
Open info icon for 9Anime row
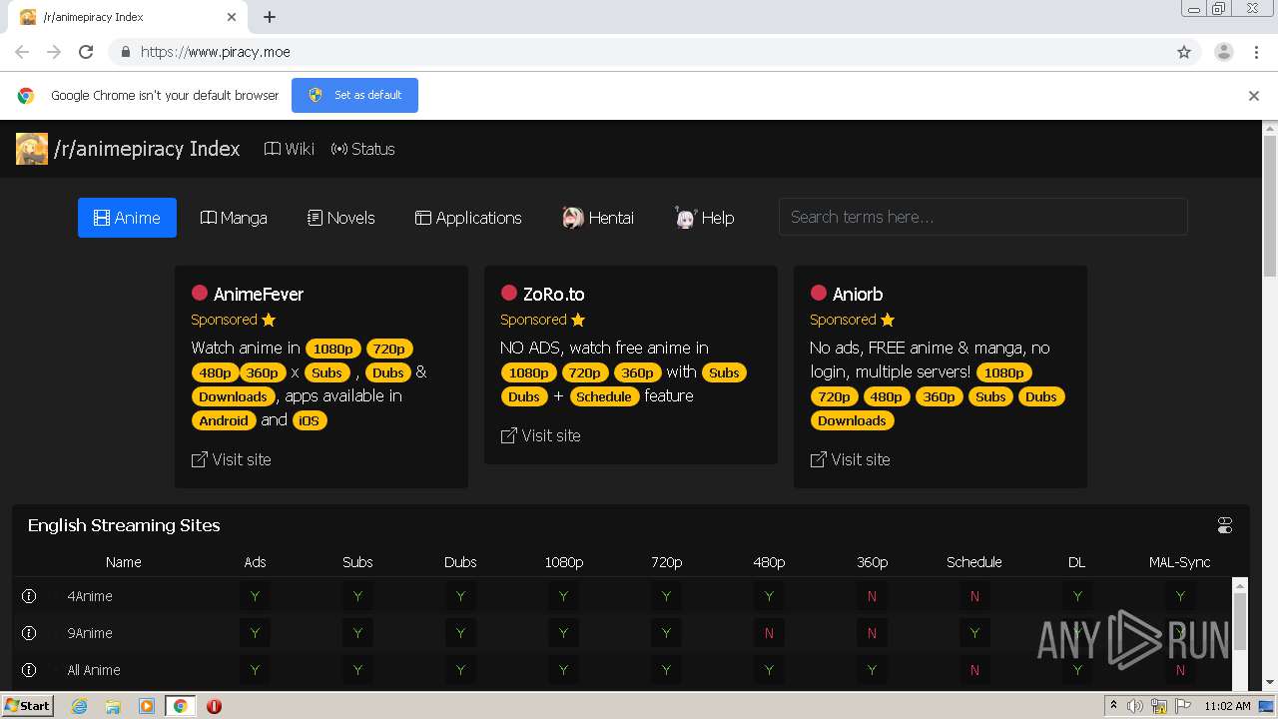coord(29,633)
